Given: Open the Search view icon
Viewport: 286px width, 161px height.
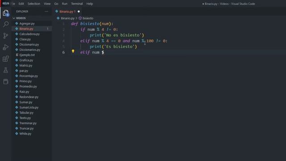Looking at the screenshot, I should [6, 24].
